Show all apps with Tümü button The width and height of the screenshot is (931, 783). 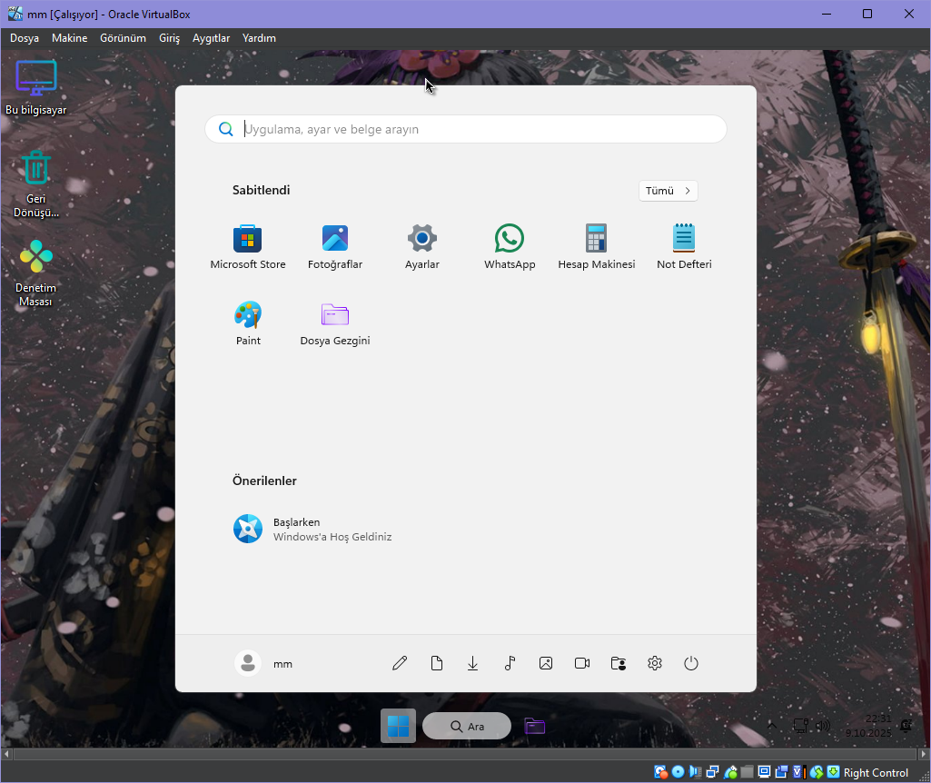point(668,191)
